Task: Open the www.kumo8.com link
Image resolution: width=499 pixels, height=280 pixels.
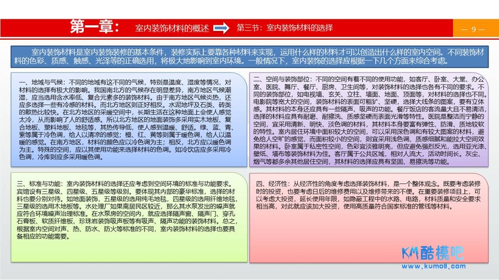Action: click(444, 266)
